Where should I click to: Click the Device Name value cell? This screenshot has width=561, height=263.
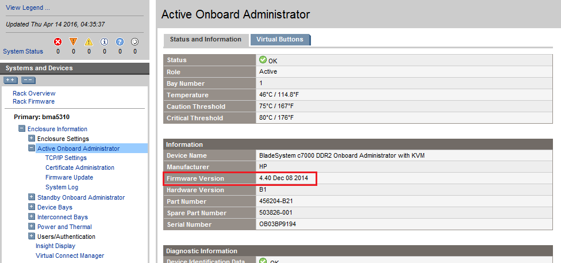pos(404,155)
